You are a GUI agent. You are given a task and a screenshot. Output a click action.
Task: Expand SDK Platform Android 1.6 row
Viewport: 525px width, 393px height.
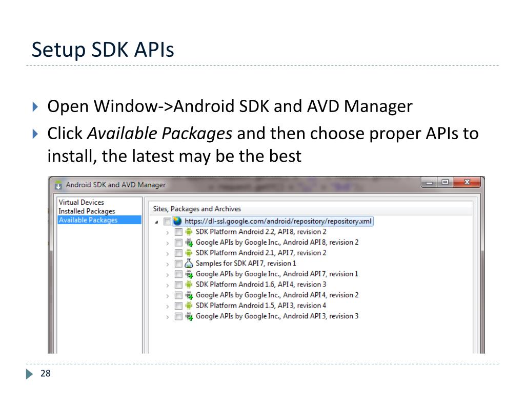tap(168, 286)
